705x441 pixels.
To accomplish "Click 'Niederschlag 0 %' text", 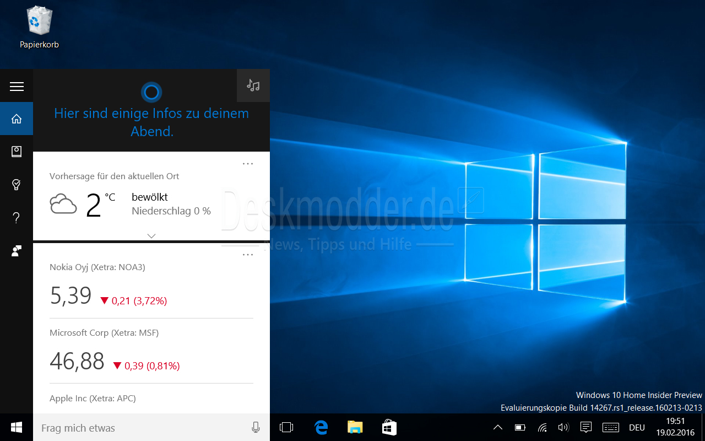I will pos(171,211).
